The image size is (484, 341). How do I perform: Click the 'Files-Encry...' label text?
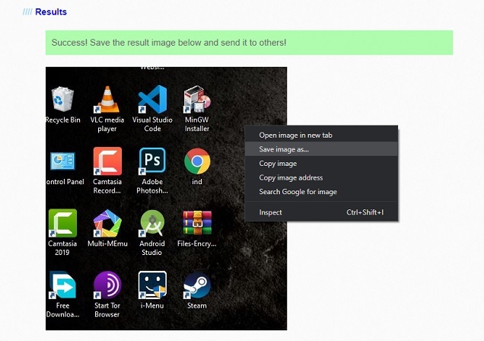click(x=197, y=244)
